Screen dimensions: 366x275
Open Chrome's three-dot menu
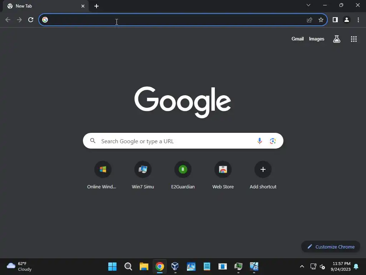358,20
